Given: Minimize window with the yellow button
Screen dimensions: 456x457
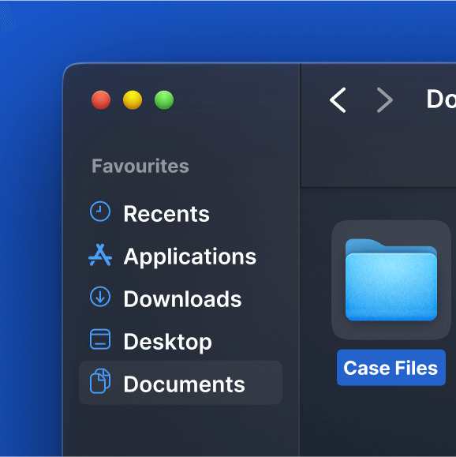Looking at the screenshot, I should pos(133,100).
